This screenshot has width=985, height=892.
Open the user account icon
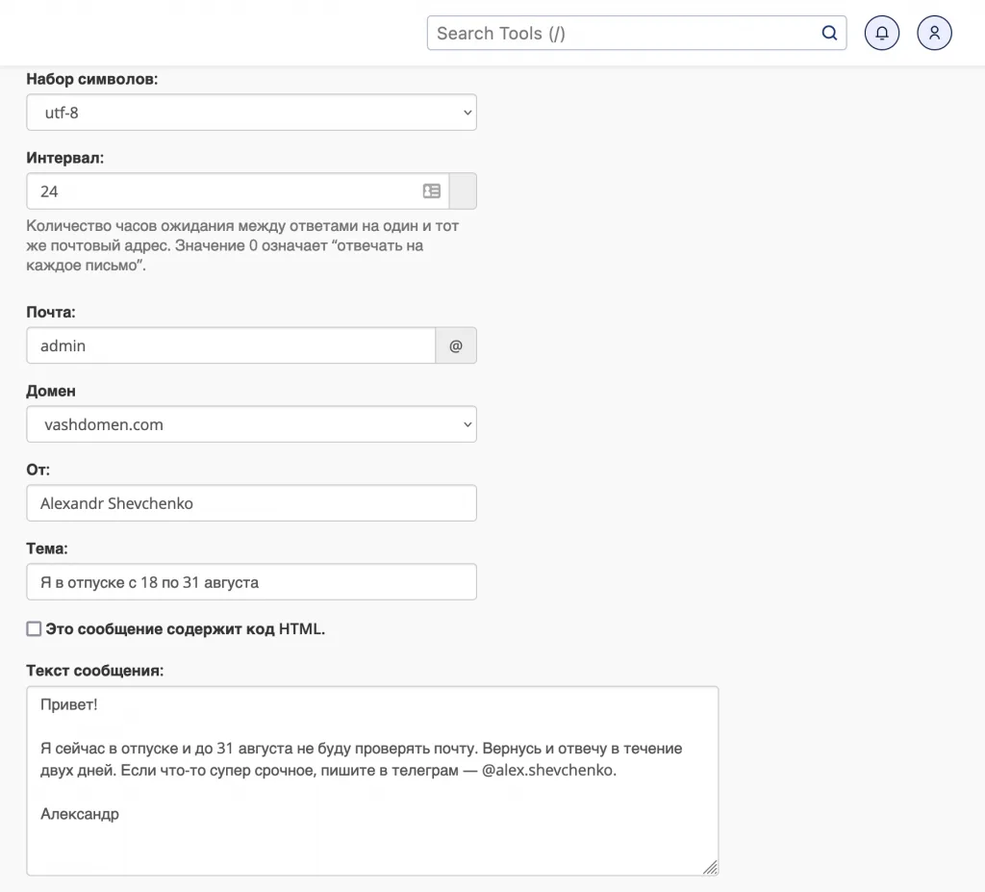934,33
